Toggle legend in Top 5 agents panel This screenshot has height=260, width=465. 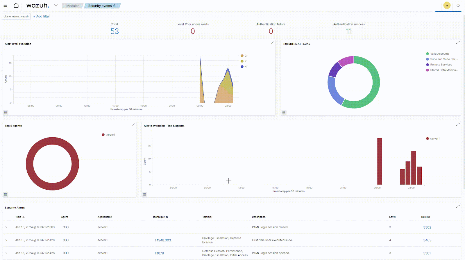coord(6,195)
